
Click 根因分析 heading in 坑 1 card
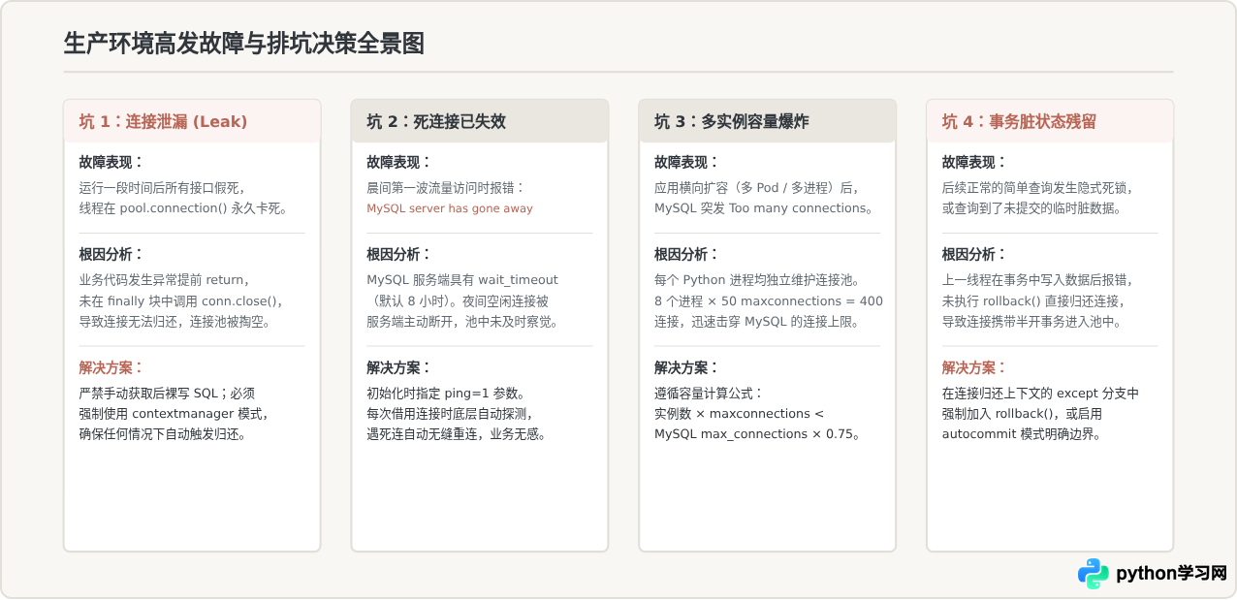[111, 254]
